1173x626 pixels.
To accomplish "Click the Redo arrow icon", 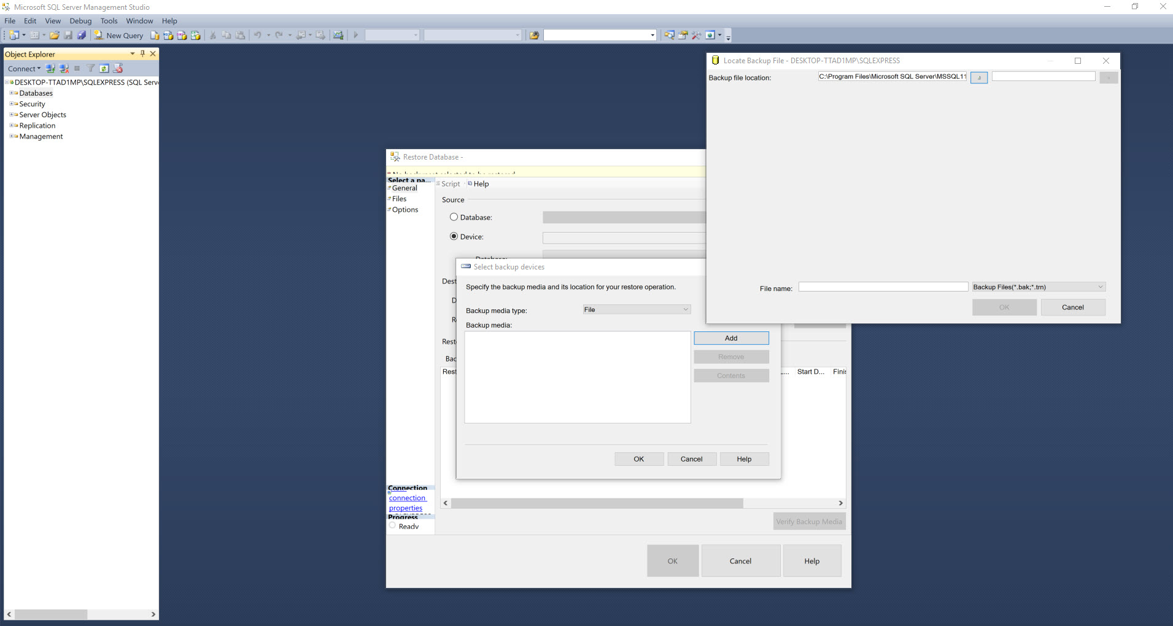I will point(279,36).
